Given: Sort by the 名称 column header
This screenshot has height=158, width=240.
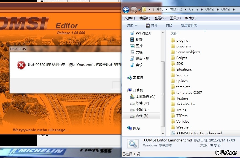Looking at the screenshot, I should coord(174,34).
